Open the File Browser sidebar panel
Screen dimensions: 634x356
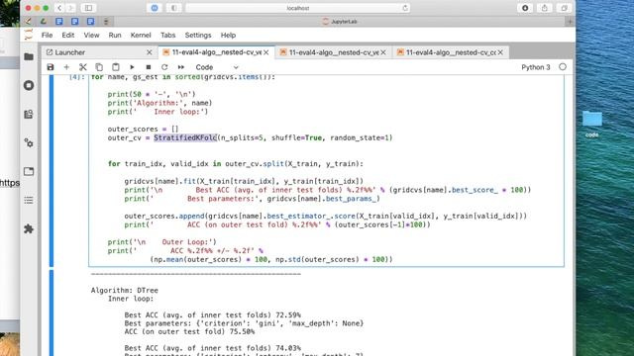tap(29, 57)
